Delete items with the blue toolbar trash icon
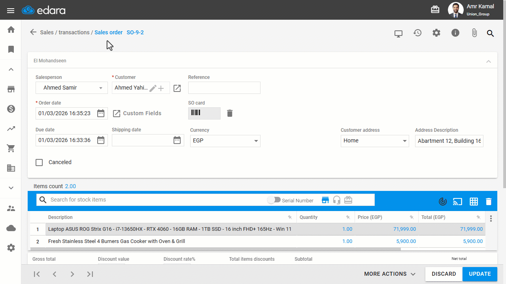506x284 pixels. pos(489,202)
